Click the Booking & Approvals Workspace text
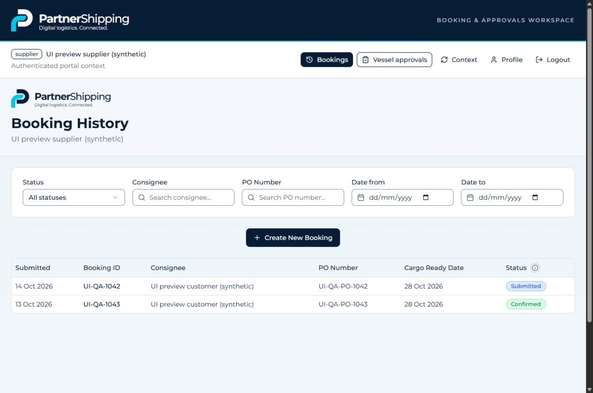The image size is (593, 393). click(x=505, y=21)
